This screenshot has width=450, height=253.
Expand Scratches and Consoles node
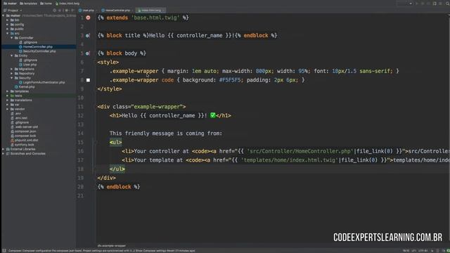(x=4, y=153)
